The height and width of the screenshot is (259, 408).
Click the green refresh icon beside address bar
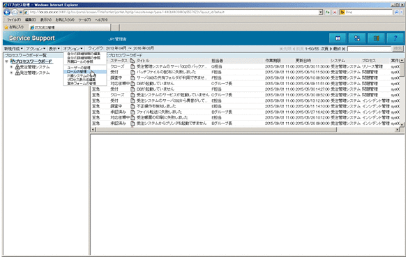click(327, 13)
